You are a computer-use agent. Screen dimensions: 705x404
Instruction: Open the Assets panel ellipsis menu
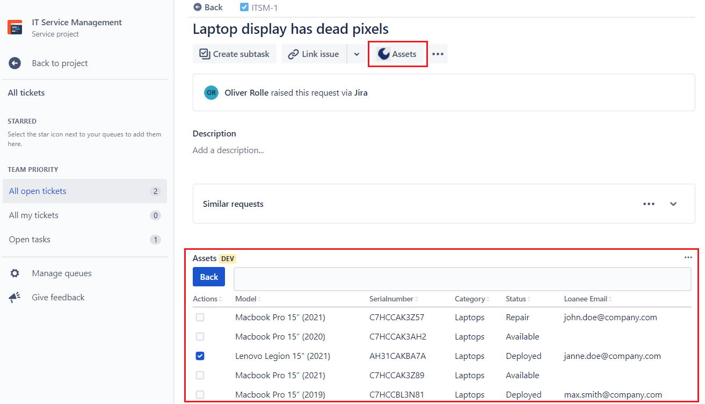pyautogui.click(x=688, y=258)
